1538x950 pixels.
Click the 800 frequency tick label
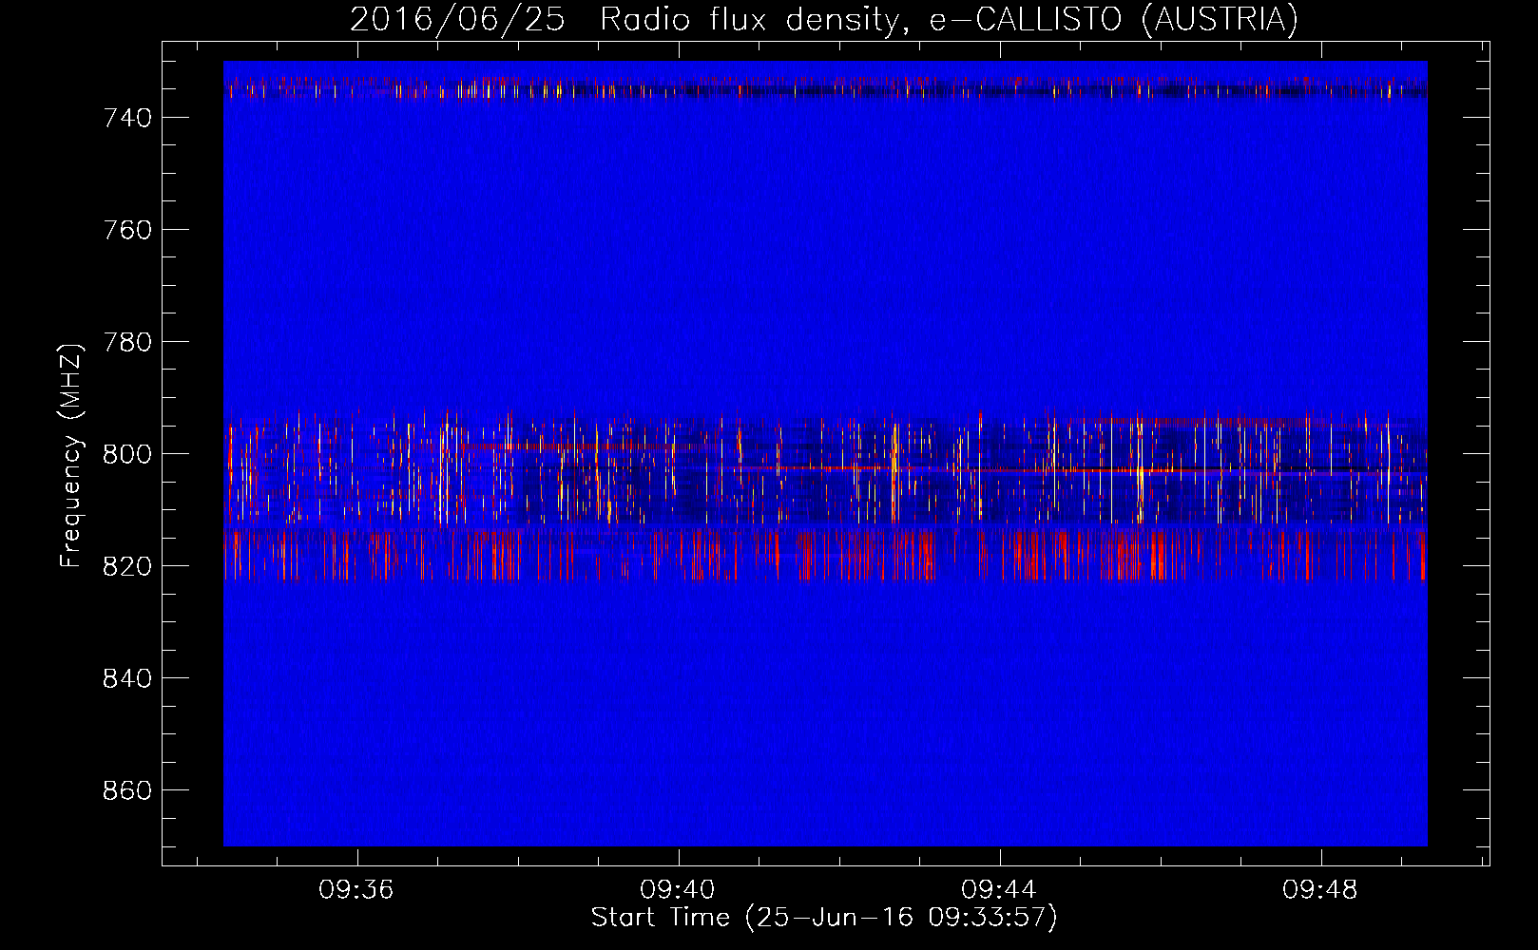point(127,454)
